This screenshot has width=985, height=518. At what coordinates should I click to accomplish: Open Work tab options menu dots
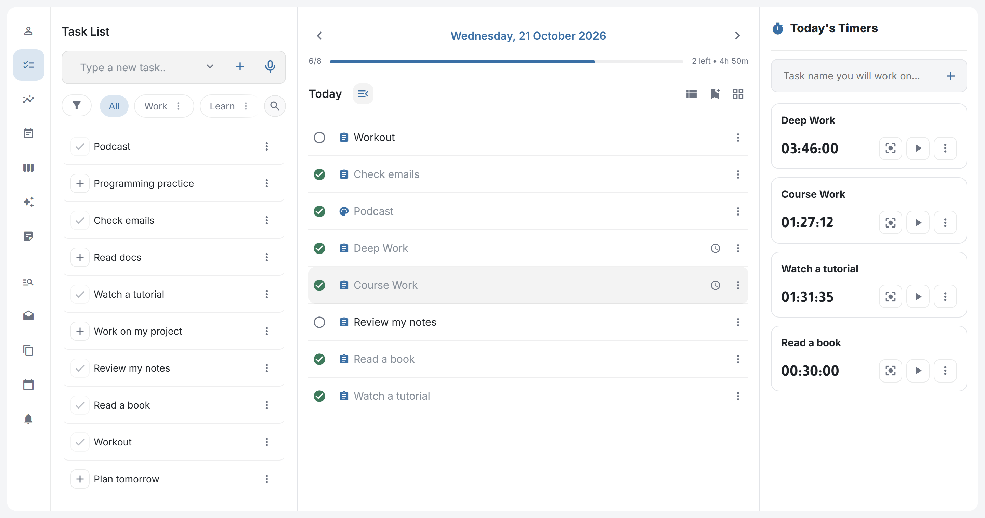178,106
